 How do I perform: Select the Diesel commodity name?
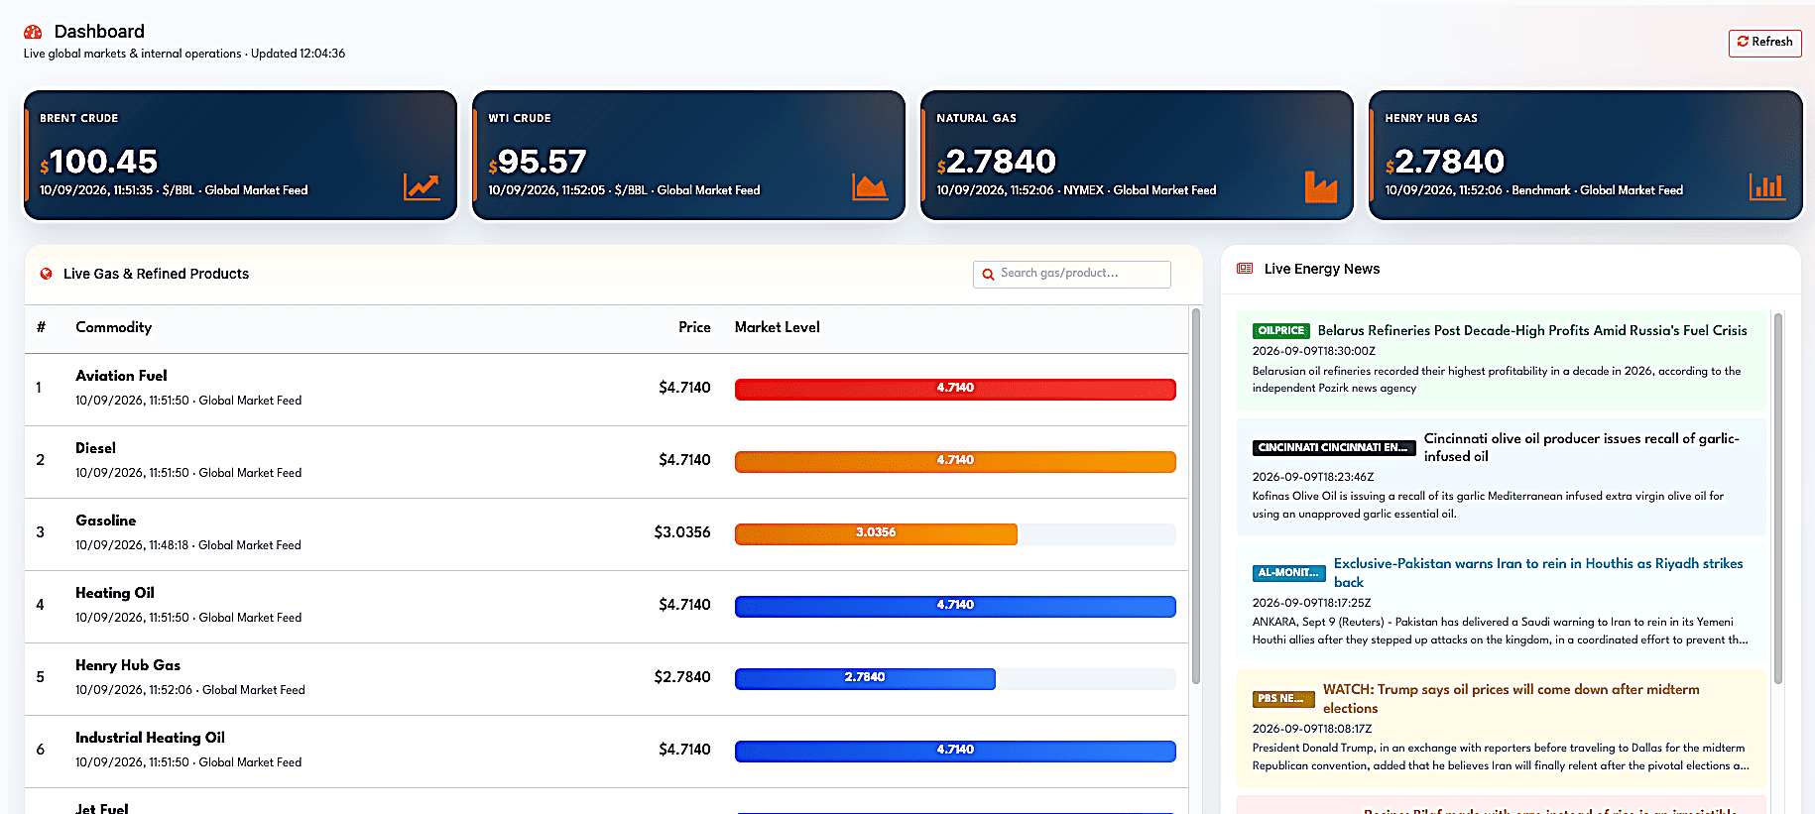tap(95, 448)
